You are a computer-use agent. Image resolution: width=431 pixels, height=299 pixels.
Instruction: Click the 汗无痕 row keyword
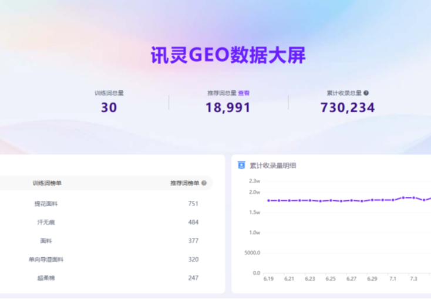46,222
